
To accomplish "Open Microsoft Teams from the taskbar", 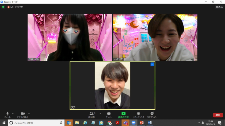I will pyautogui.click(x=125, y=123).
